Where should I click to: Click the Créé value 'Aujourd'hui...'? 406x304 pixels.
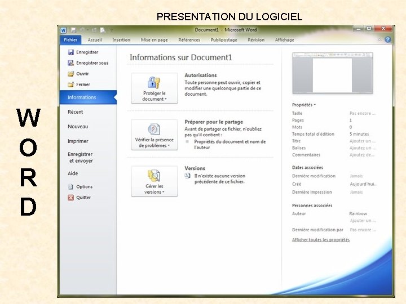[x=364, y=184]
